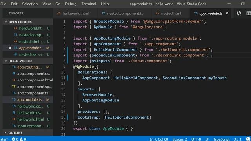Viewport: 251px width, 141px height.
Task: Click TS icon of nested.component.ts tab
Action: click(x=104, y=13)
